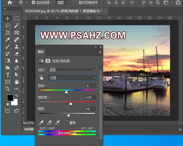
Task: Pick the Add to Sample eyedropper
Action: tap(49, 123)
